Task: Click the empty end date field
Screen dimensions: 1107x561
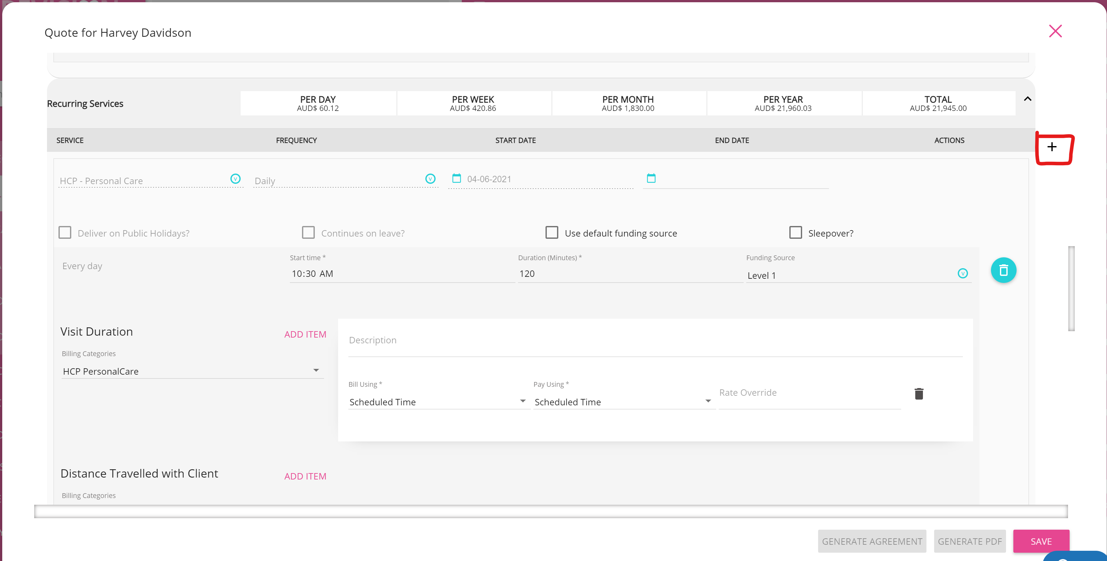Action: (x=736, y=179)
